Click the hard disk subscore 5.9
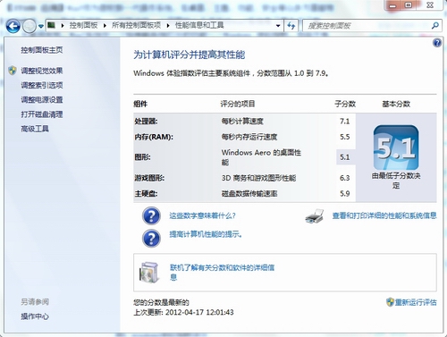Screen dimensions: 447x337 (x=344, y=193)
